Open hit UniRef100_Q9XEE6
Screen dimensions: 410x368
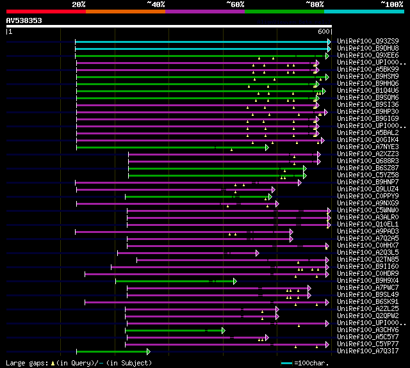click(x=368, y=56)
